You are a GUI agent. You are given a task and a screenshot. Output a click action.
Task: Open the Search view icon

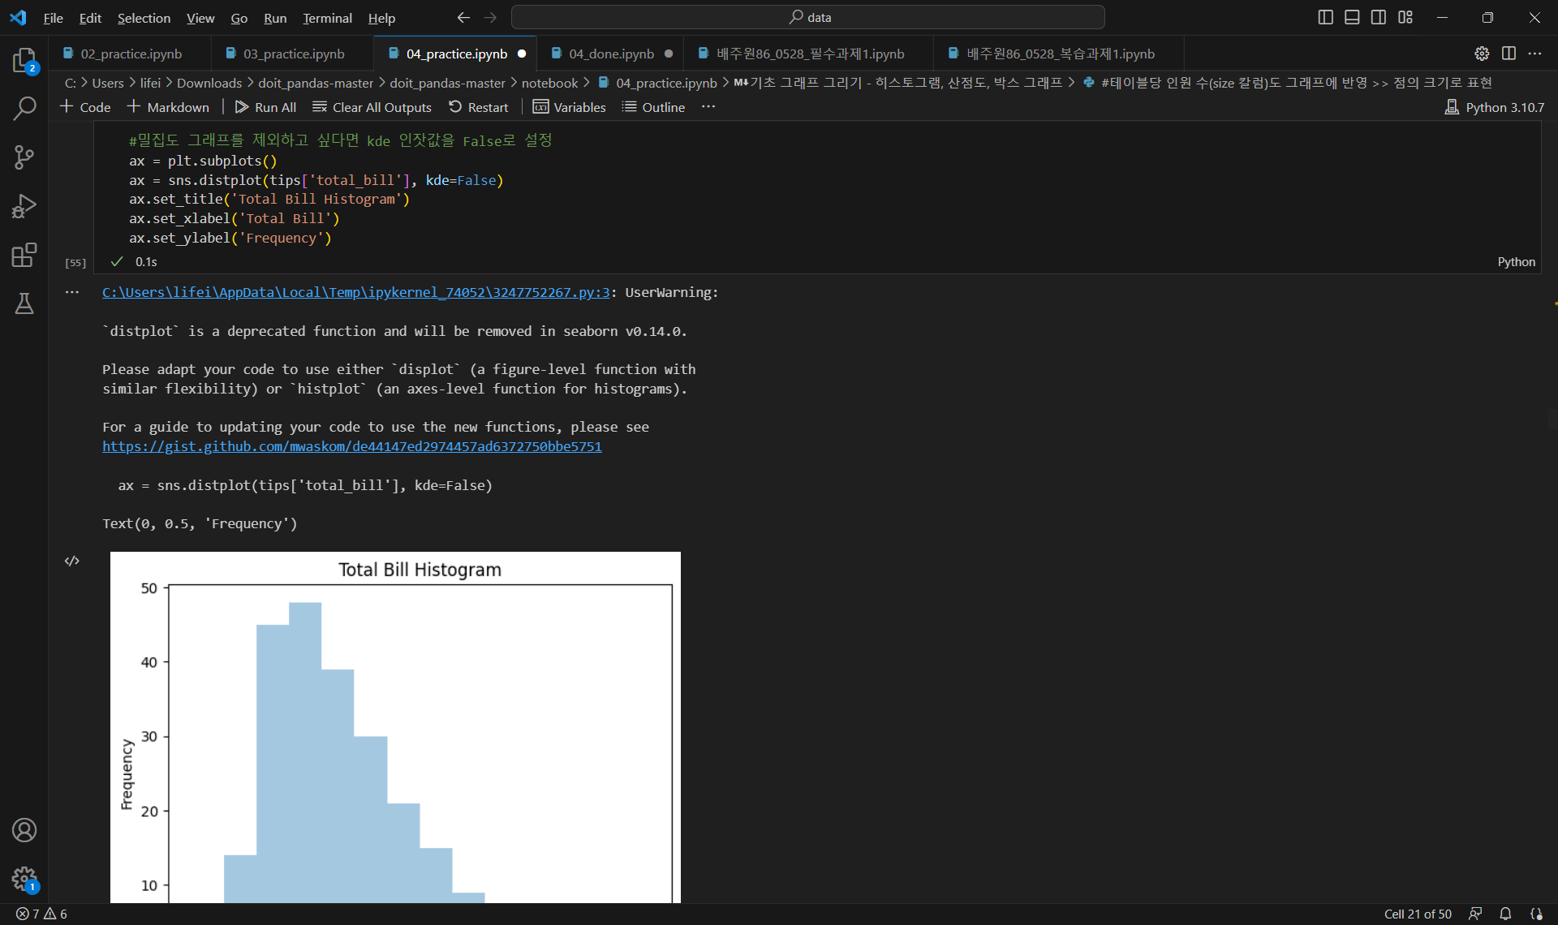click(x=24, y=108)
